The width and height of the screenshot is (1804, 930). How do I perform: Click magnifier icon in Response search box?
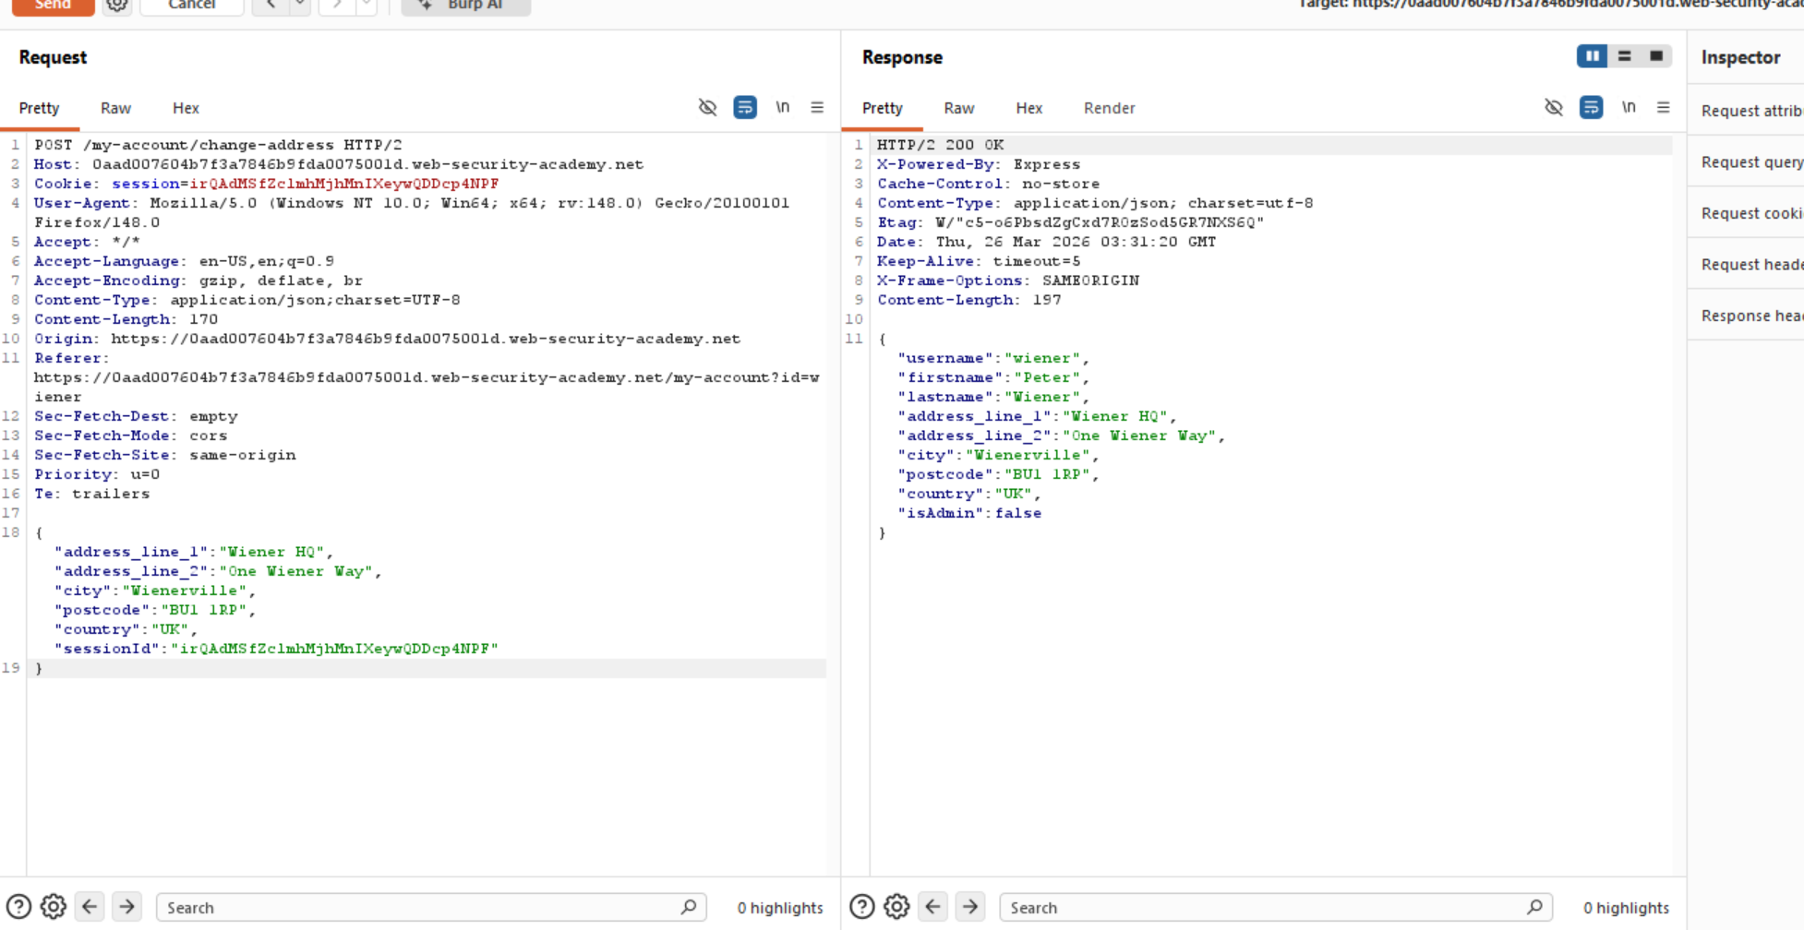coord(1534,907)
